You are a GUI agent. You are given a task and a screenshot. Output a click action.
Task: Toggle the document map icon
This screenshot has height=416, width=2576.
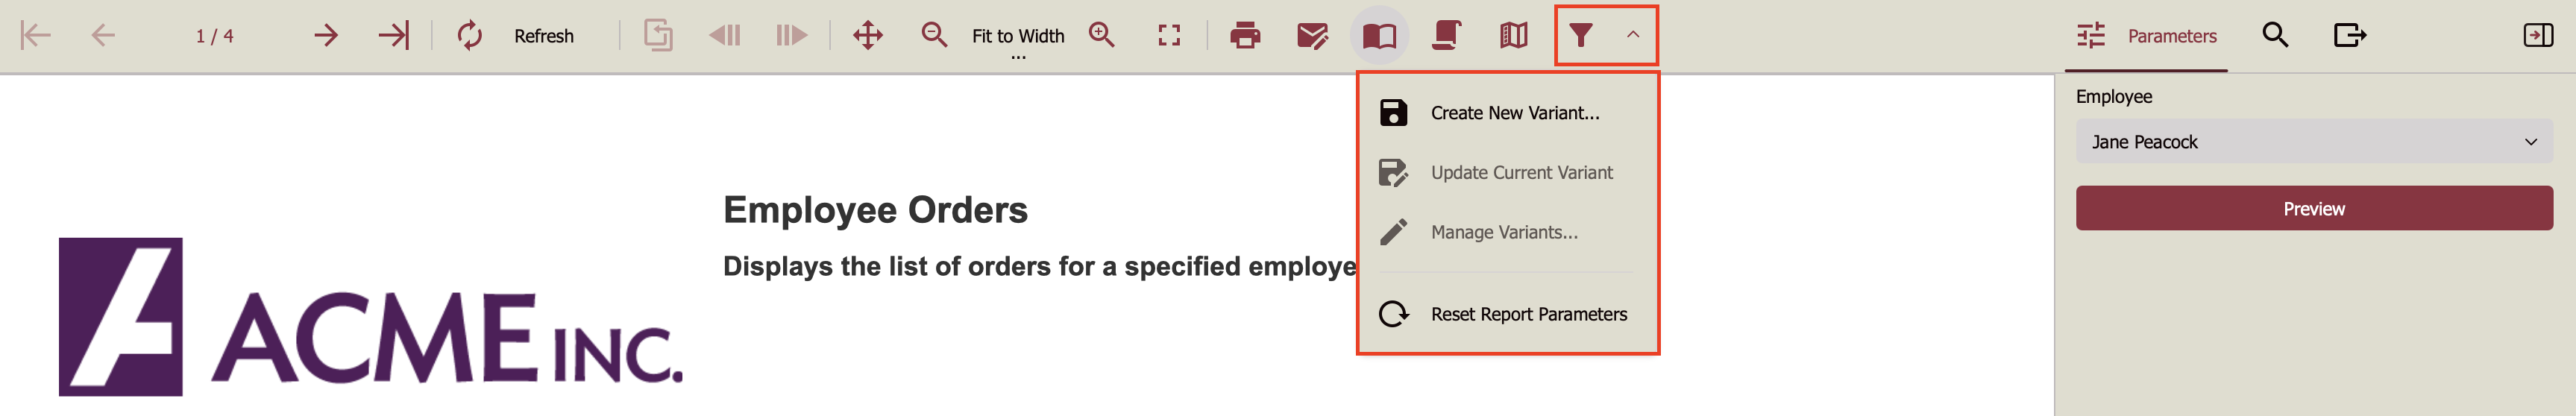pos(1513,36)
